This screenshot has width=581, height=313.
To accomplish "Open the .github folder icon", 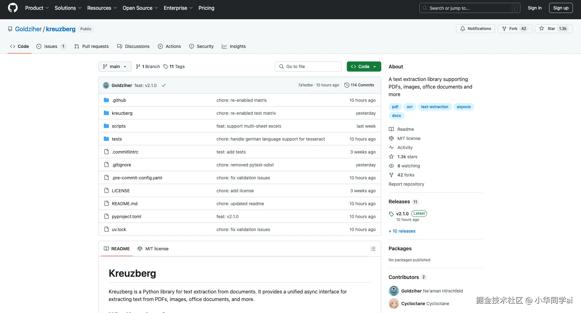I will point(106,100).
